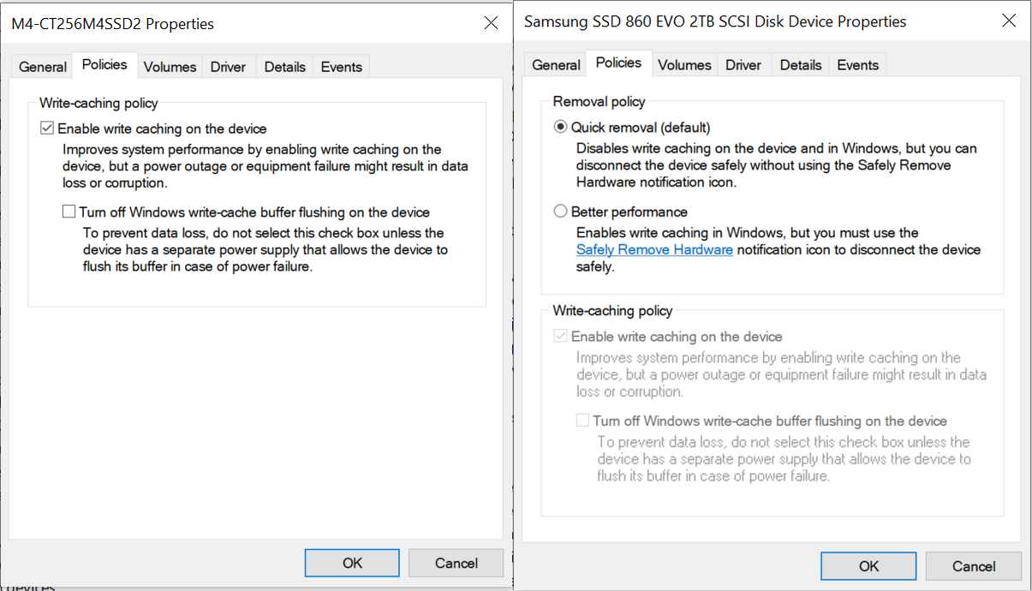
Task: Toggle greyed Enable write caching in Samsung window
Action: tap(561, 337)
